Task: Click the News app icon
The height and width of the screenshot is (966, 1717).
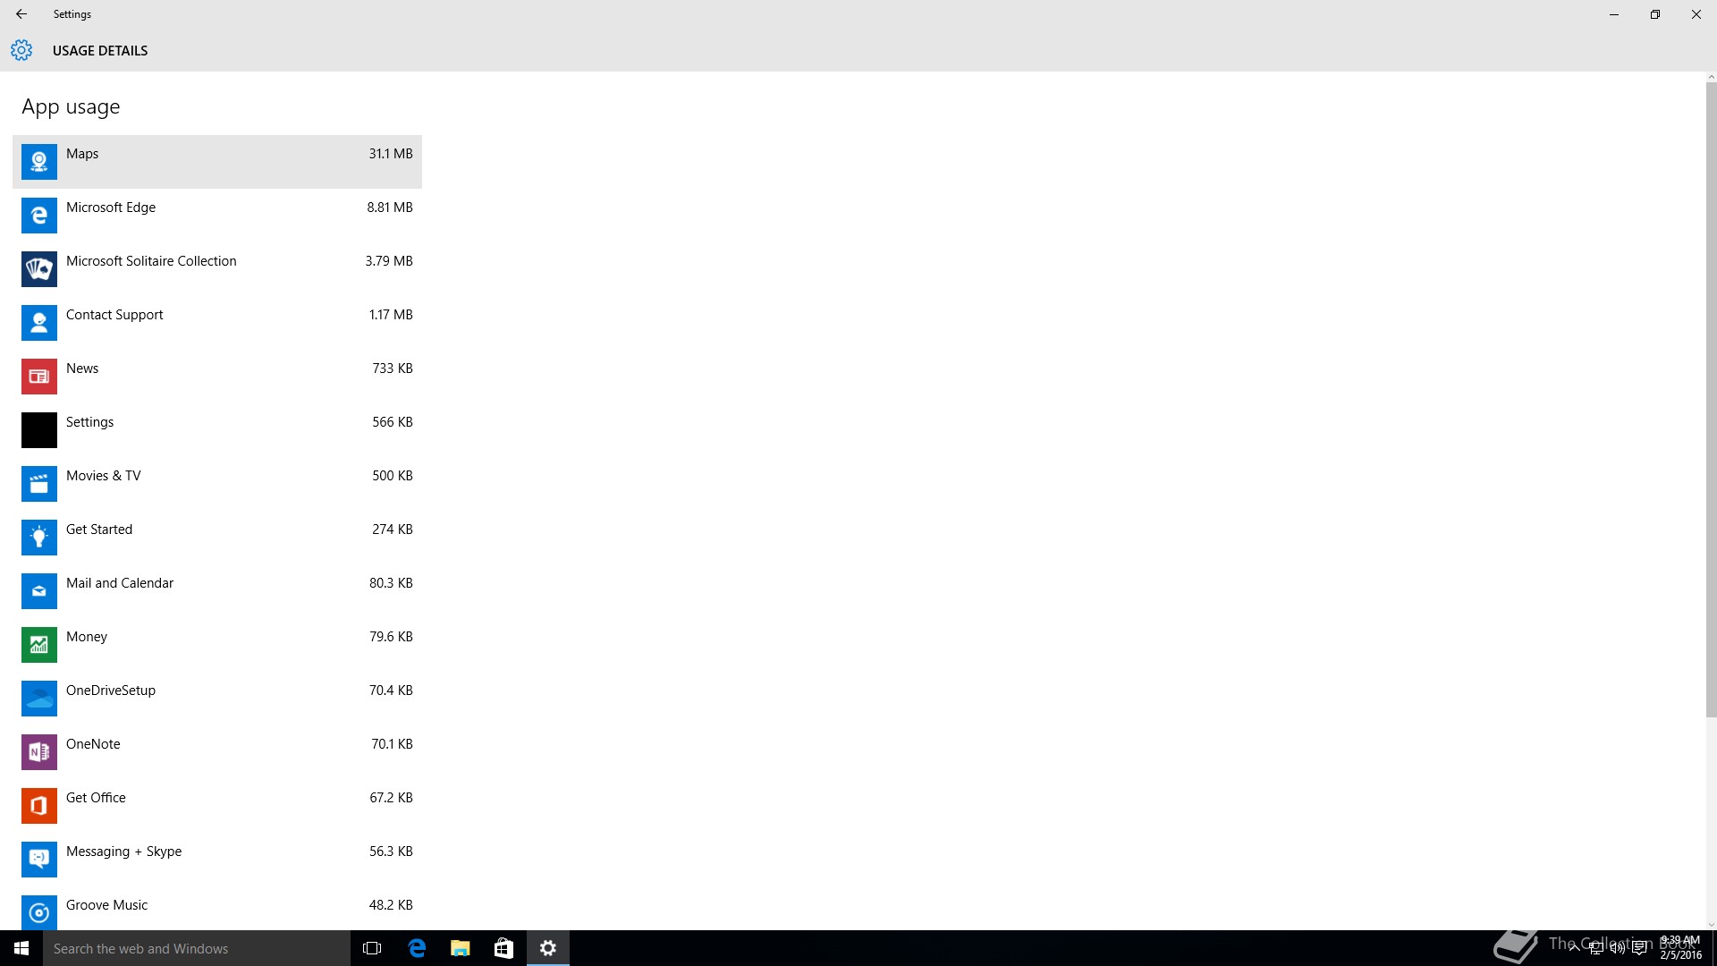Action: [x=39, y=377]
